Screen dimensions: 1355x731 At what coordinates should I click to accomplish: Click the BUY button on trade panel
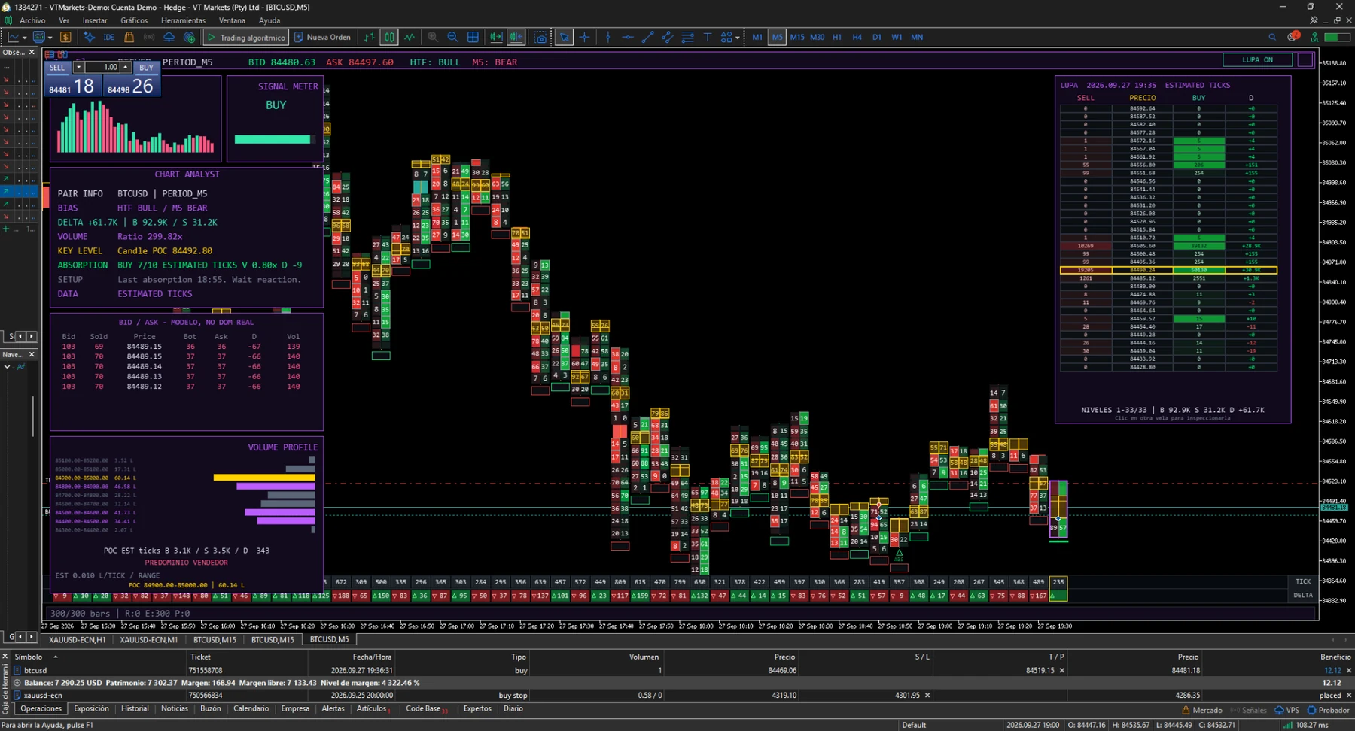pos(146,67)
